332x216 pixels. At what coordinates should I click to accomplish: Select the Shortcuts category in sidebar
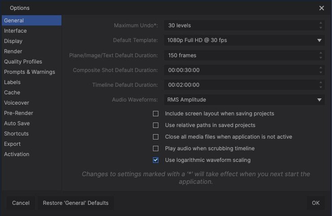tap(16, 134)
